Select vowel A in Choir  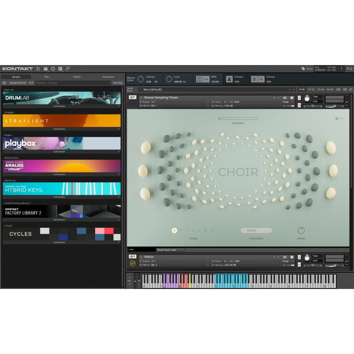tap(174, 231)
